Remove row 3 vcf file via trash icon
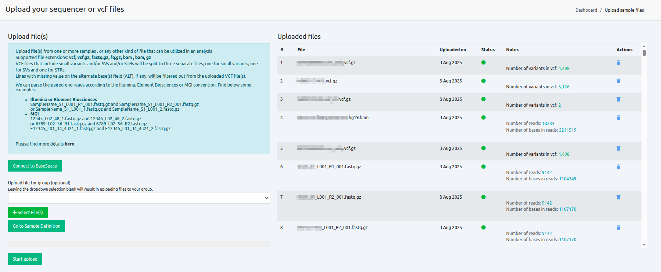The width and height of the screenshot is (661, 272). click(x=618, y=99)
